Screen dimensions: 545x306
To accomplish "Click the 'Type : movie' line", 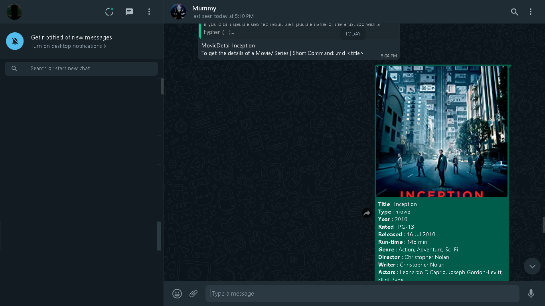I will (x=394, y=212).
